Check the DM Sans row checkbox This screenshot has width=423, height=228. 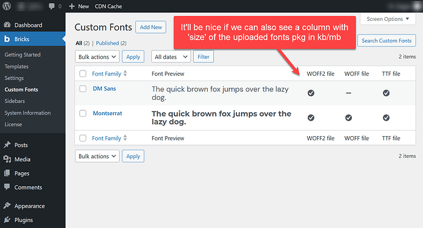(83, 89)
